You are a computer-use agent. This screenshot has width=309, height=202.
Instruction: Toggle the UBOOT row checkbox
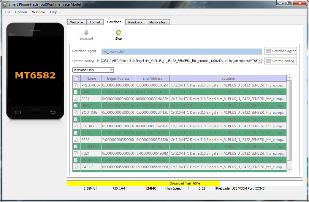click(x=75, y=106)
